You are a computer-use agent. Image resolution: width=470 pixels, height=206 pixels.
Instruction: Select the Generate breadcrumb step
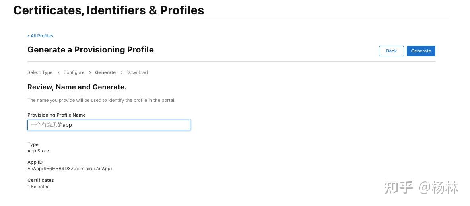pyautogui.click(x=105, y=72)
